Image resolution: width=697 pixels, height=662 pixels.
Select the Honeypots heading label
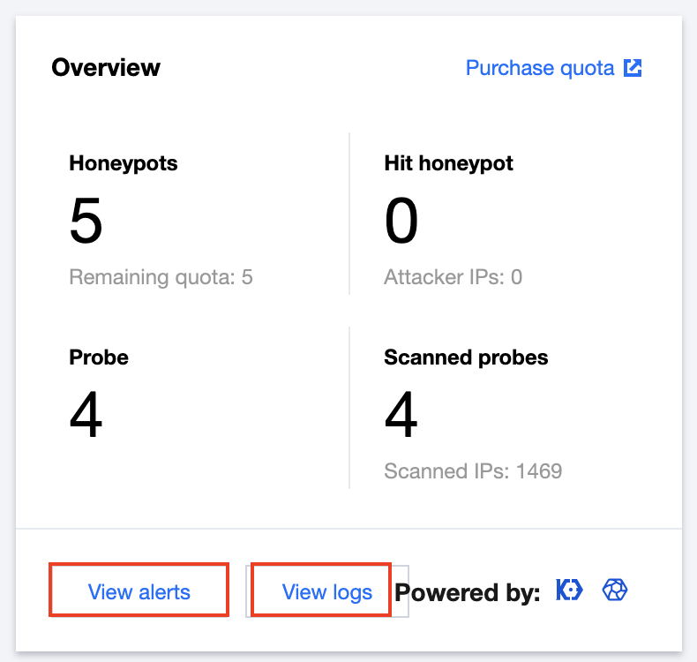pyautogui.click(x=124, y=163)
